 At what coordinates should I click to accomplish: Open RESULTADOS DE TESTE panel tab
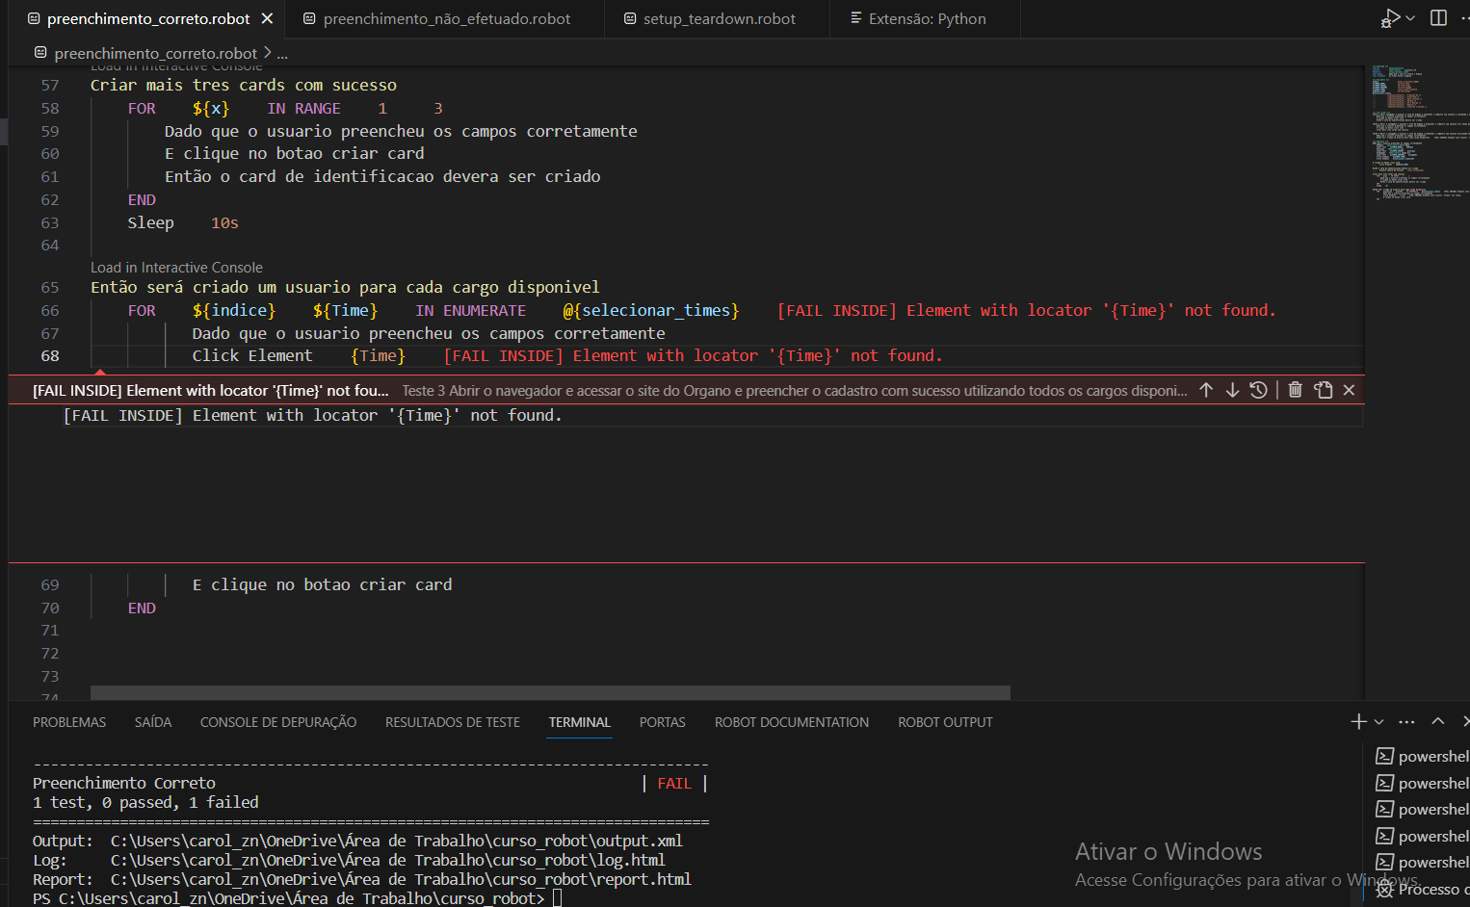click(453, 722)
